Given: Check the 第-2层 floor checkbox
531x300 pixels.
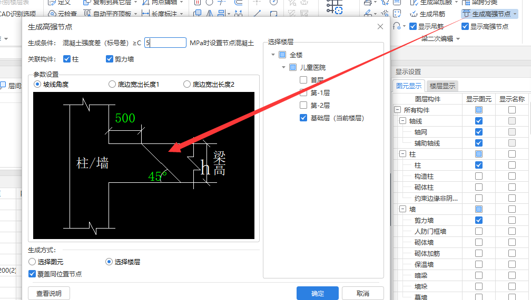Looking at the screenshot, I should coord(303,106).
